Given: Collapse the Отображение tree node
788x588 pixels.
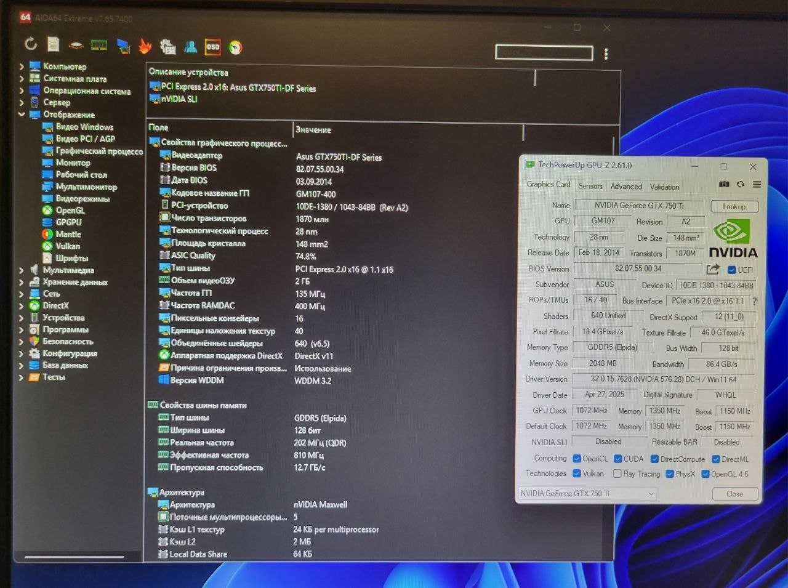Looking at the screenshot, I should point(22,115).
